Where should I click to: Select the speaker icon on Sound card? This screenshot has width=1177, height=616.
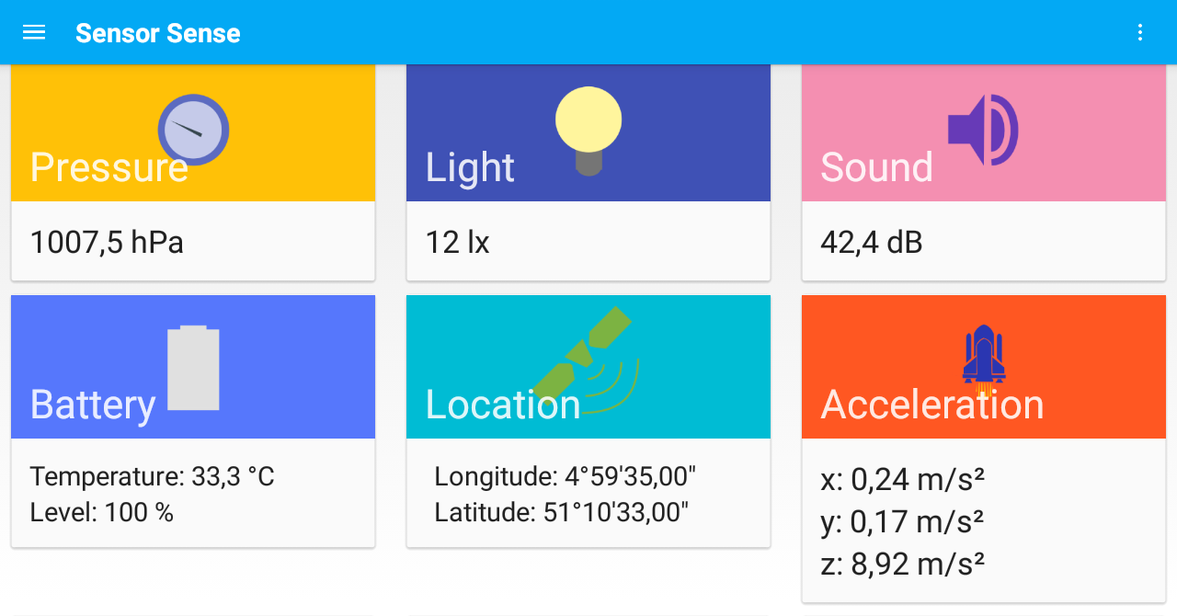tap(981, 130)
